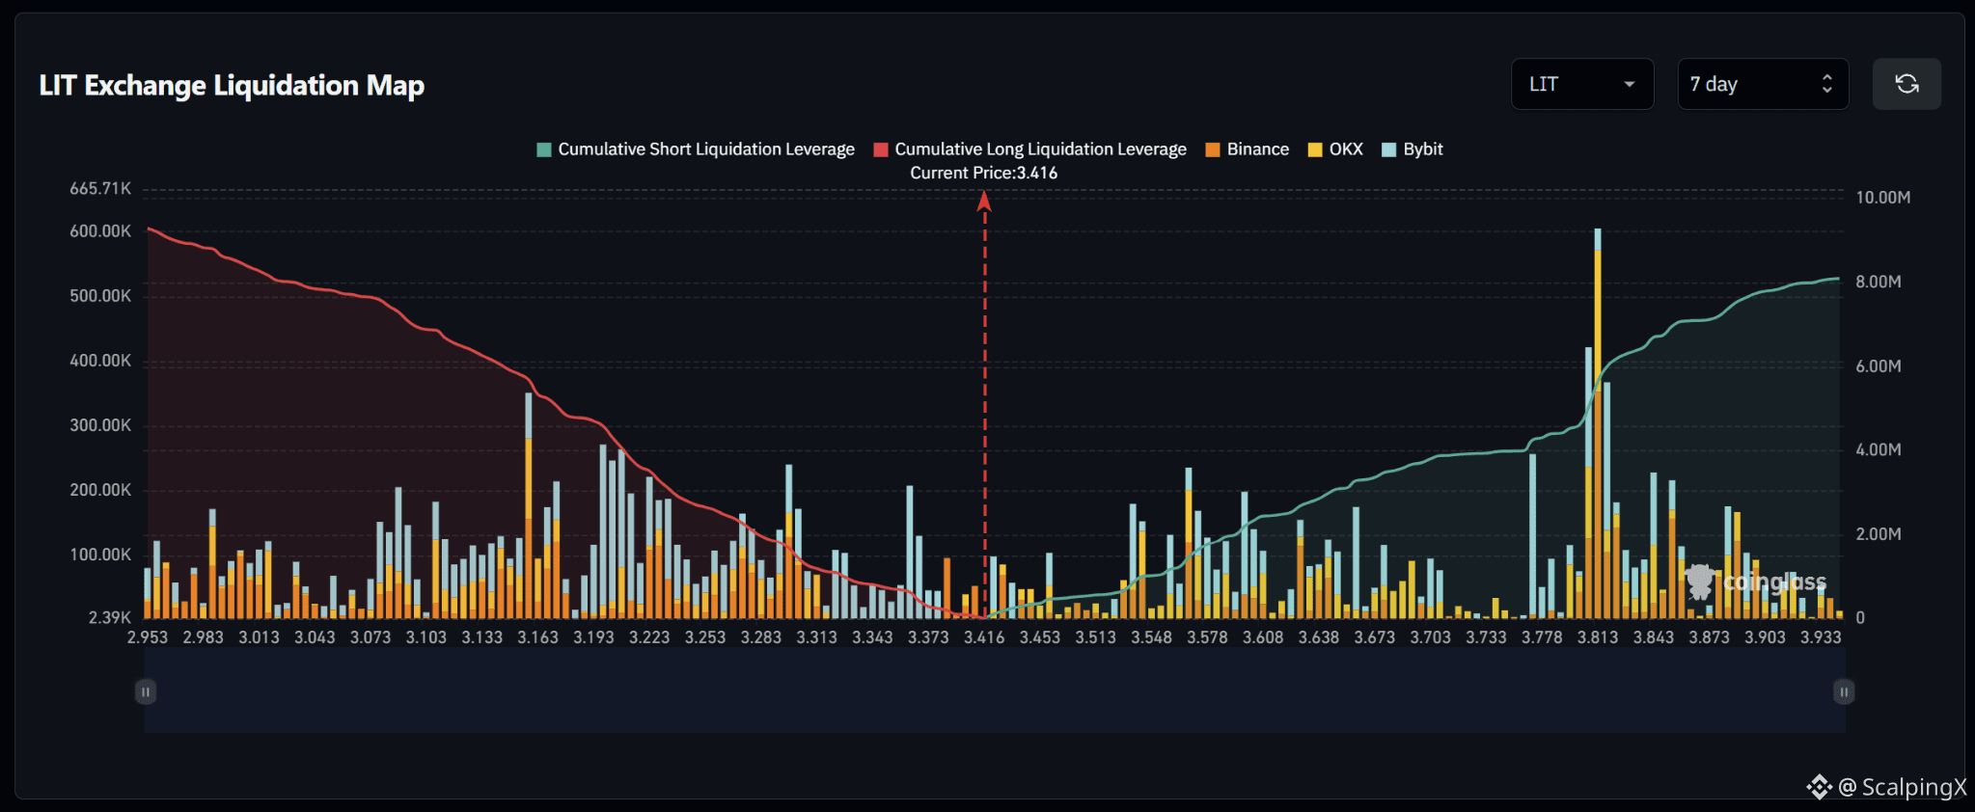Toggle the Bybit legend entry
Viewport: 1975px width, 812px height.
point(1413,149)
